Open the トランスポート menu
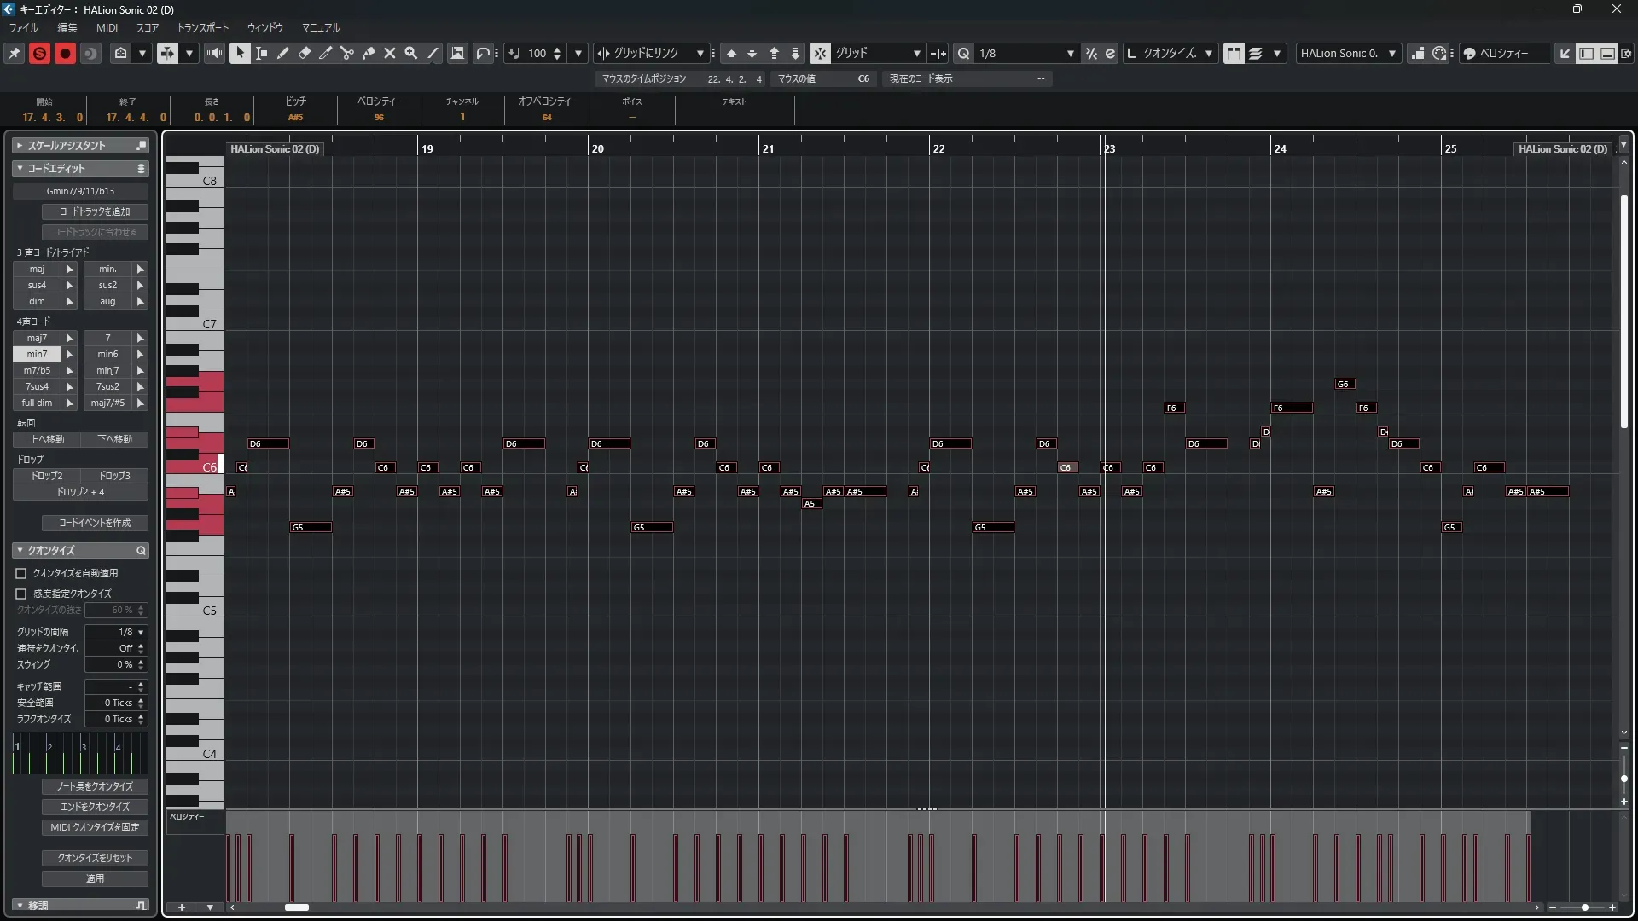The image size is (1638, 921). 202,27
